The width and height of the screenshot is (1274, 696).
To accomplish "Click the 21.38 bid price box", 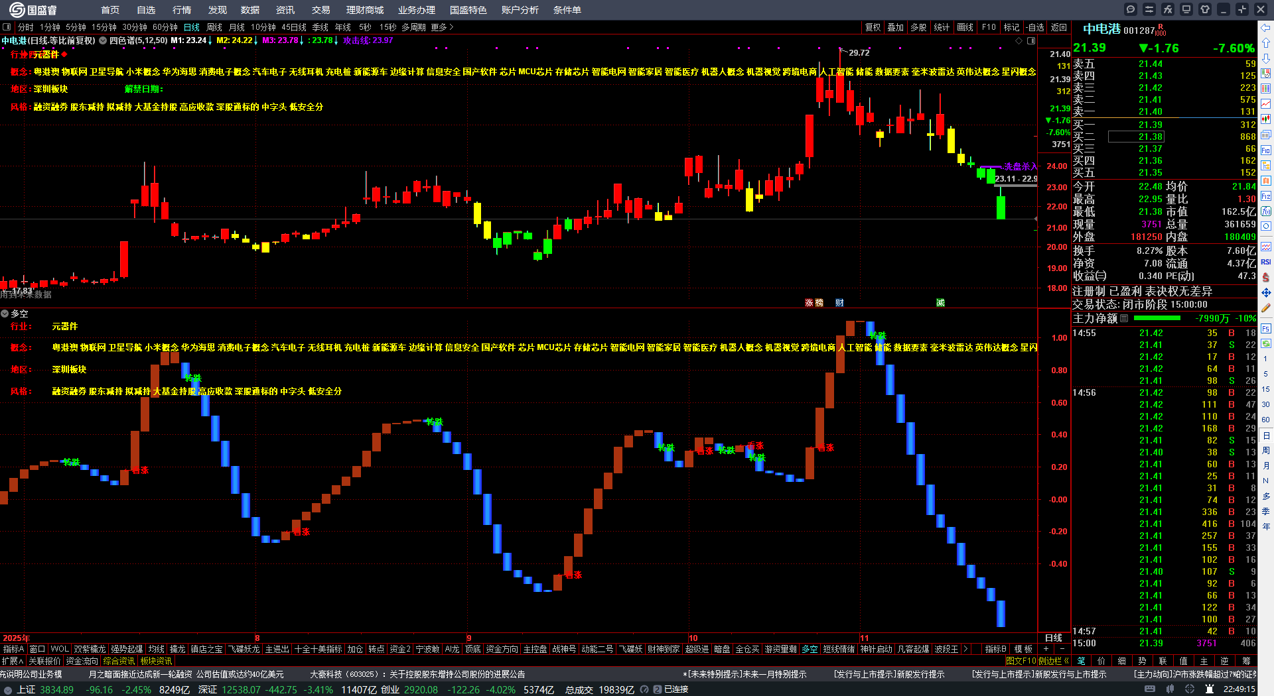I will [1135, 137].
